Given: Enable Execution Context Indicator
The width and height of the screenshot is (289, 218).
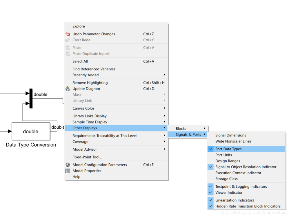Looking at the screenshot, I should (x=246, y=173).
